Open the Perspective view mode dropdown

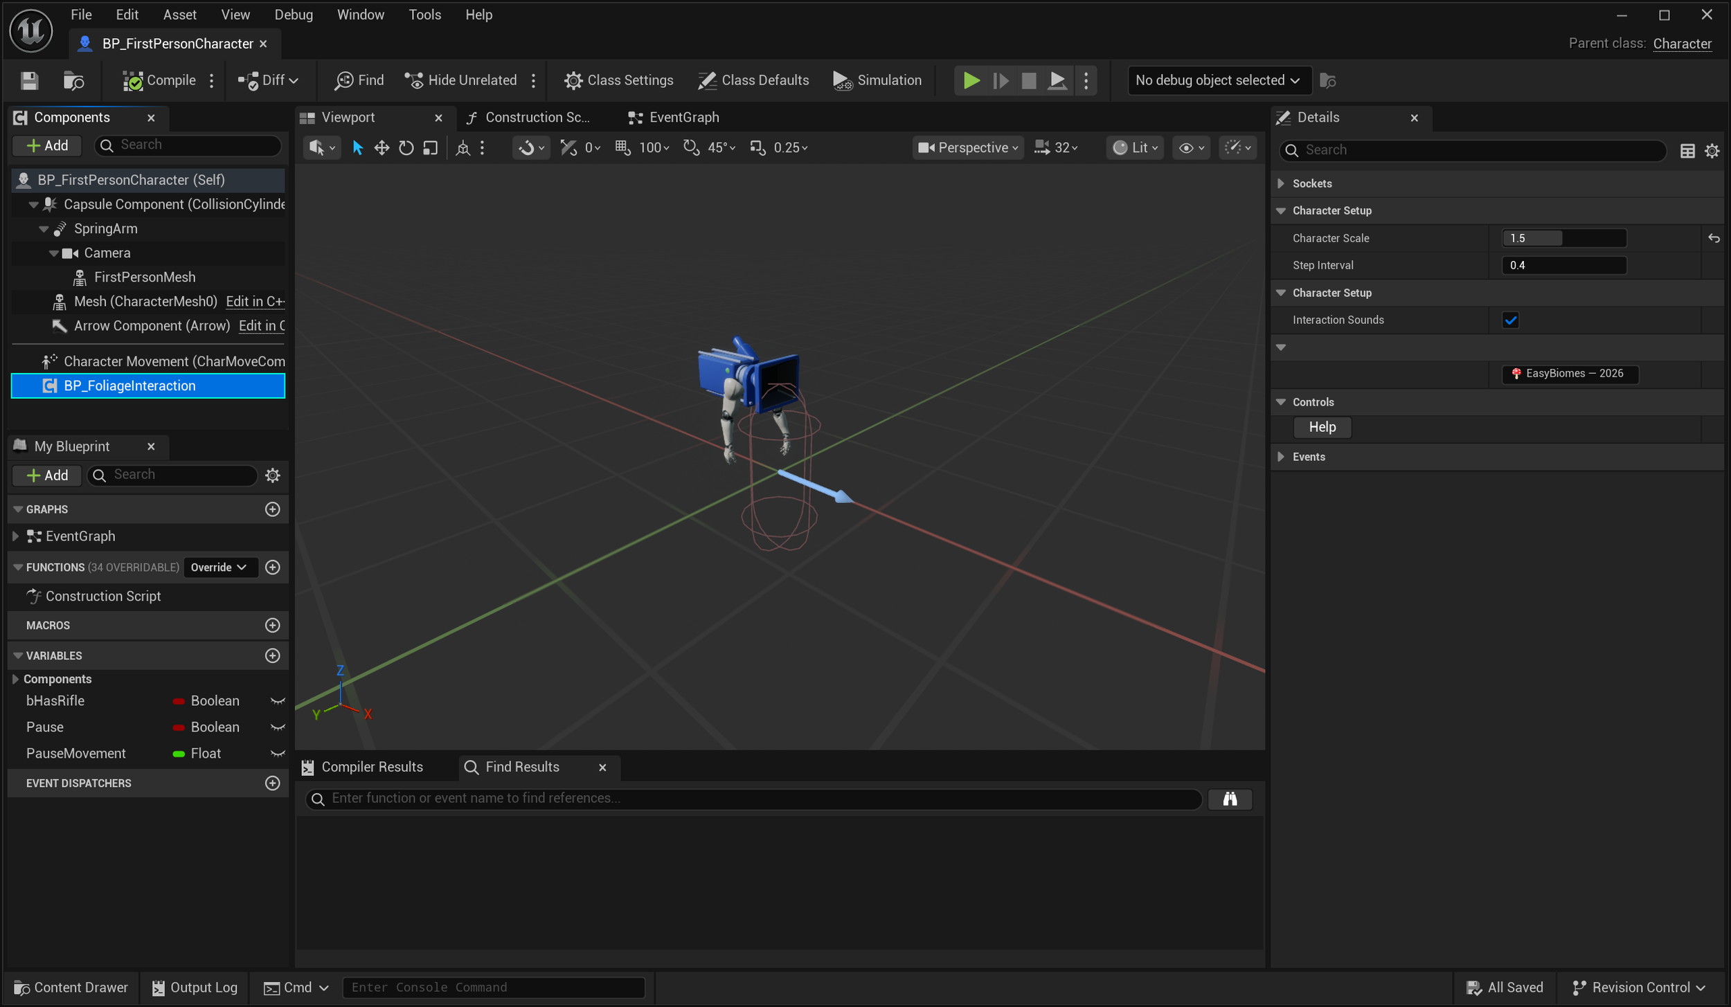pyautogui.click(x=967, y=147)
